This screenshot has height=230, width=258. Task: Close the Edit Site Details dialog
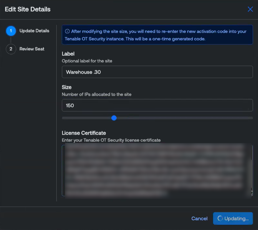point(250,9)
